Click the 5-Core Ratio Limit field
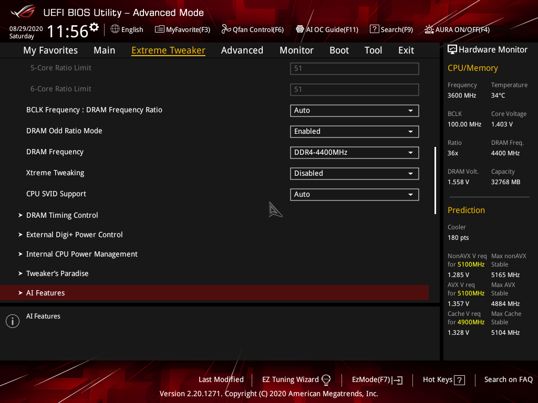The width and height of the screenshot is (538, 403). click(355, 69)
